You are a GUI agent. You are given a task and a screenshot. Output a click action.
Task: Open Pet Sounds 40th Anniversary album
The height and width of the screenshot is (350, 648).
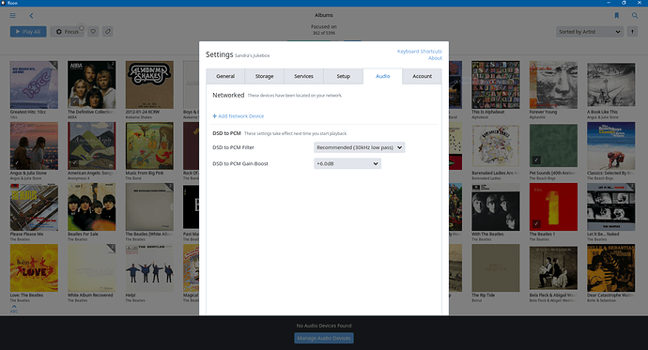(x=553, y=146)
